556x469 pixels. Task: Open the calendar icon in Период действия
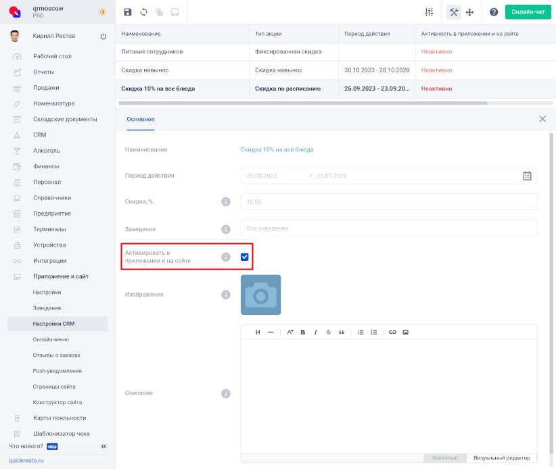[x=528, y=176]
